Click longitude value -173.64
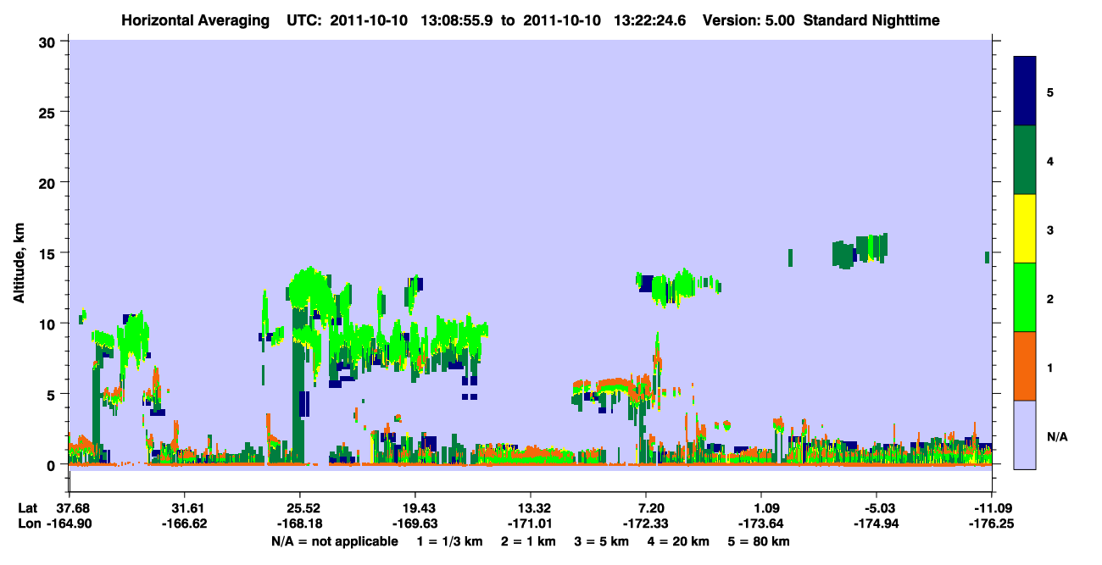This screenshot has height=565, width=1102. coord(761,523)
